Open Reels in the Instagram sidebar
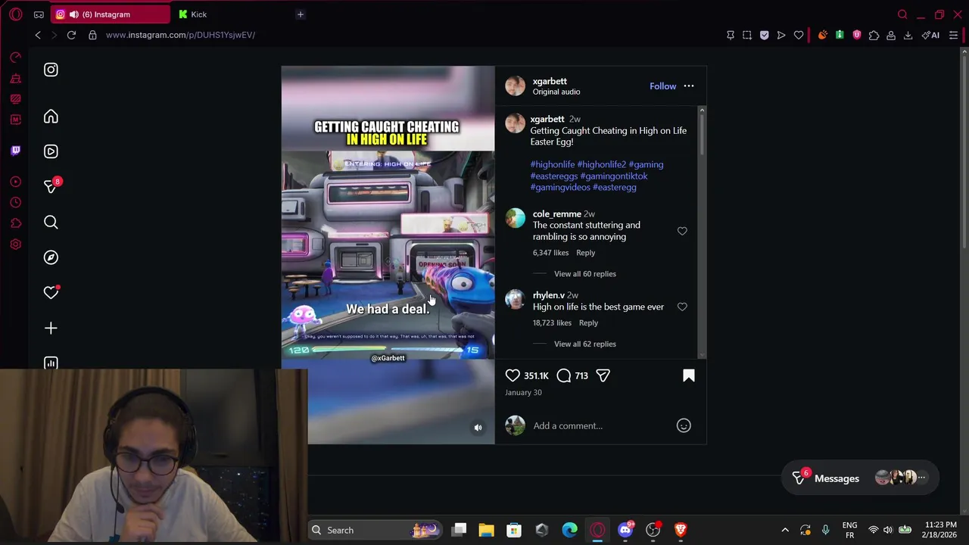The height and width of the screenshot is (545, 969). (x=51, y=151)
